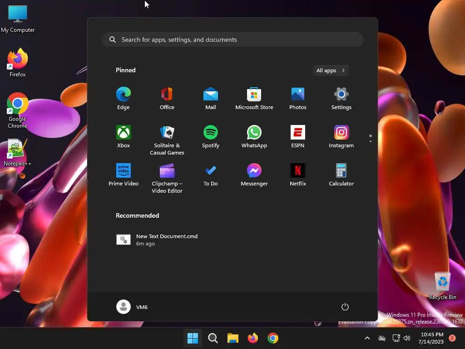Open WhatsApp
This screenshot has width=465, height=349.
pos(254,136)
